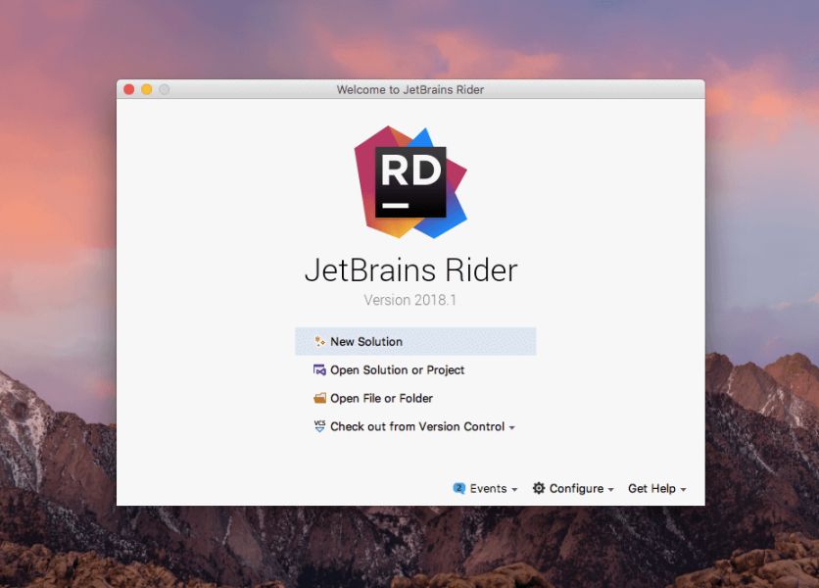819x588 pixels.
Task: Minimize the Rider welcome window
Action: coord(147,89)
